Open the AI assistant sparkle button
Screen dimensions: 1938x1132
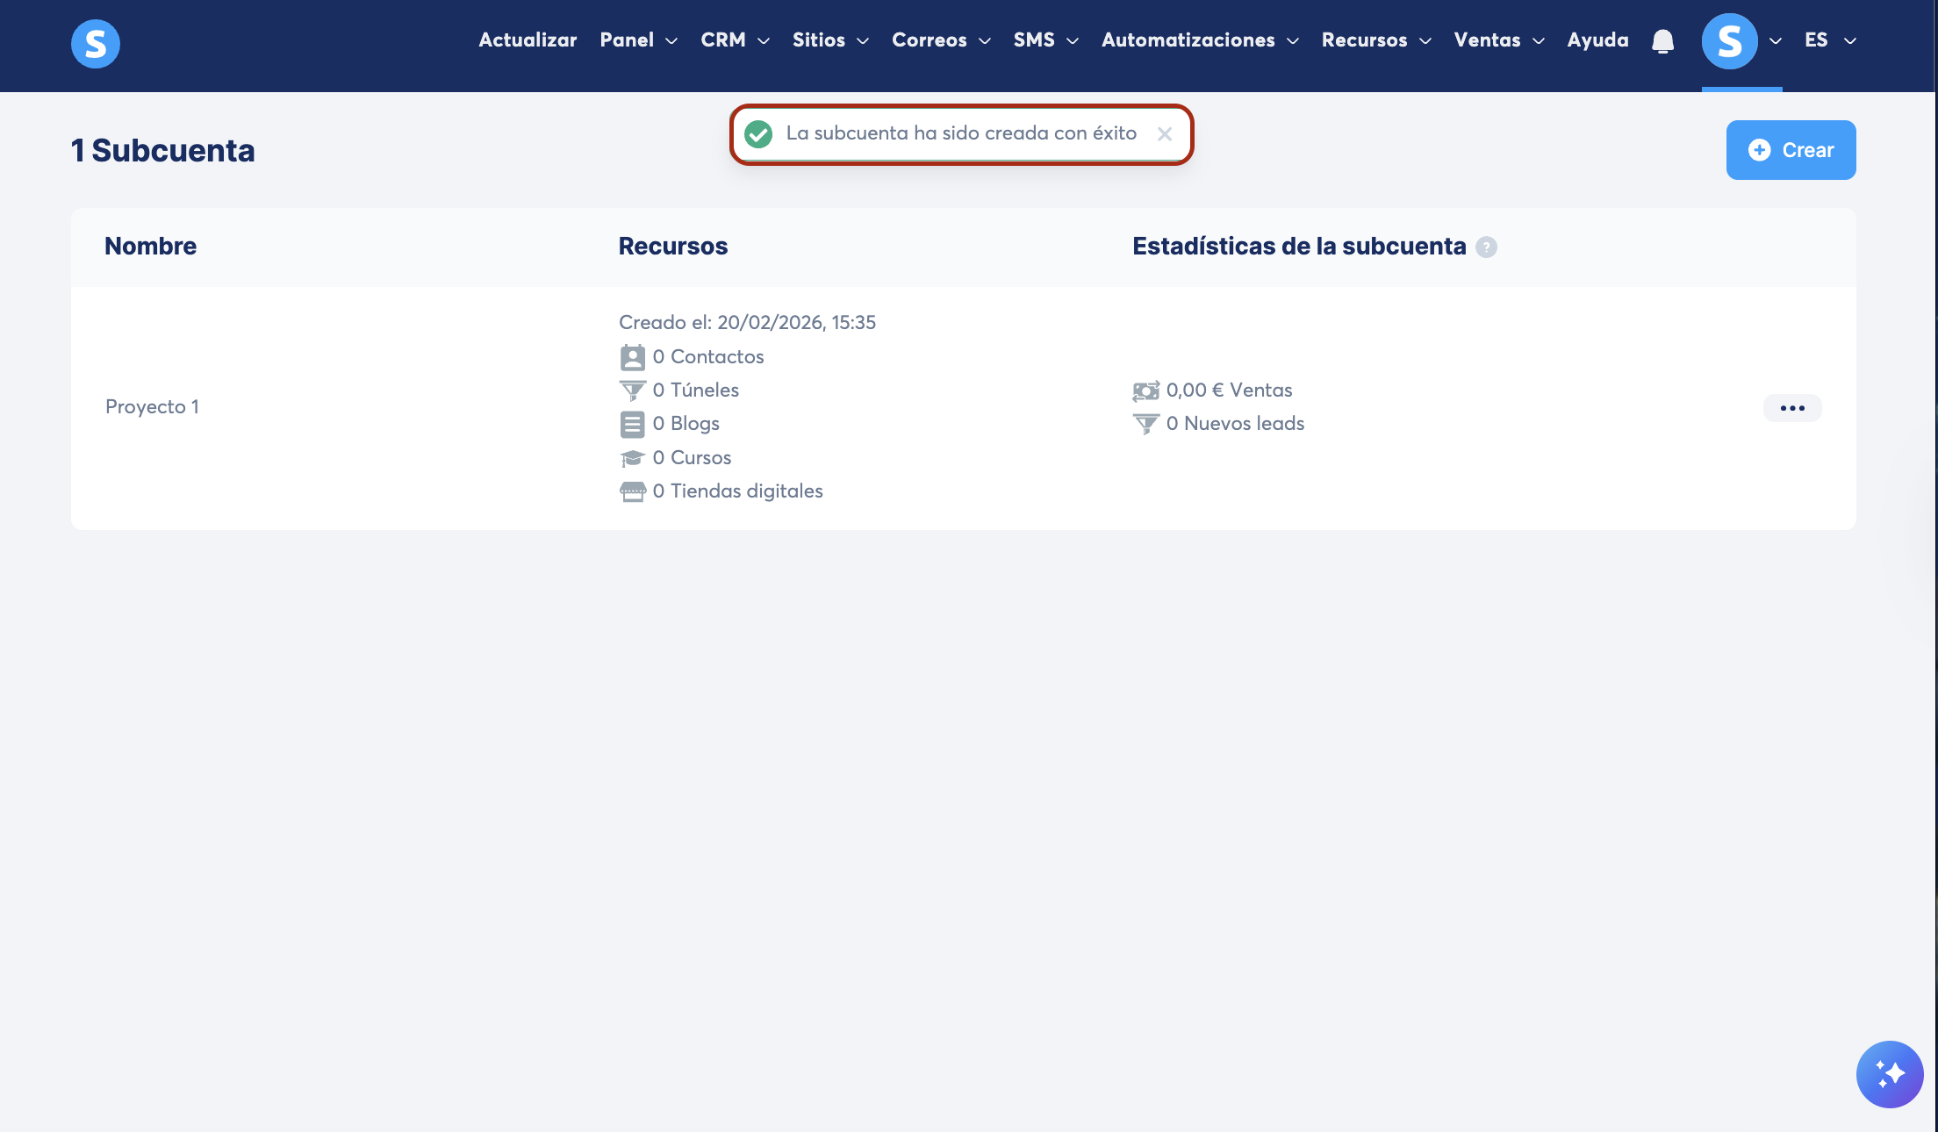coord(1889,1074)
